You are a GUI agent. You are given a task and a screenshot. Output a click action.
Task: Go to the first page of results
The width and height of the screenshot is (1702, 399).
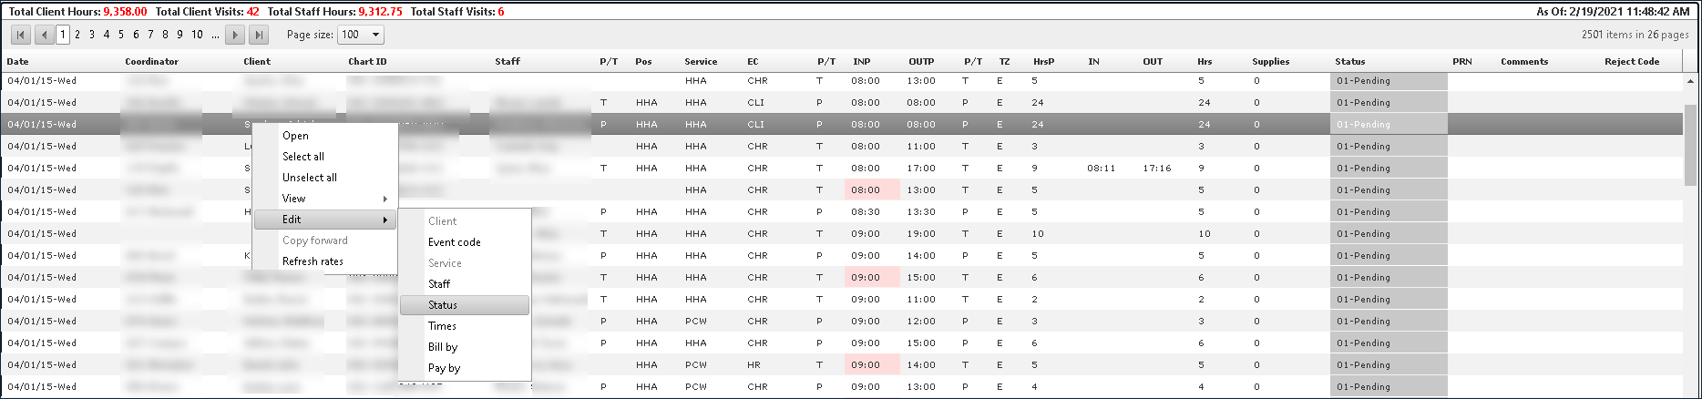click(x=20, y=35)
